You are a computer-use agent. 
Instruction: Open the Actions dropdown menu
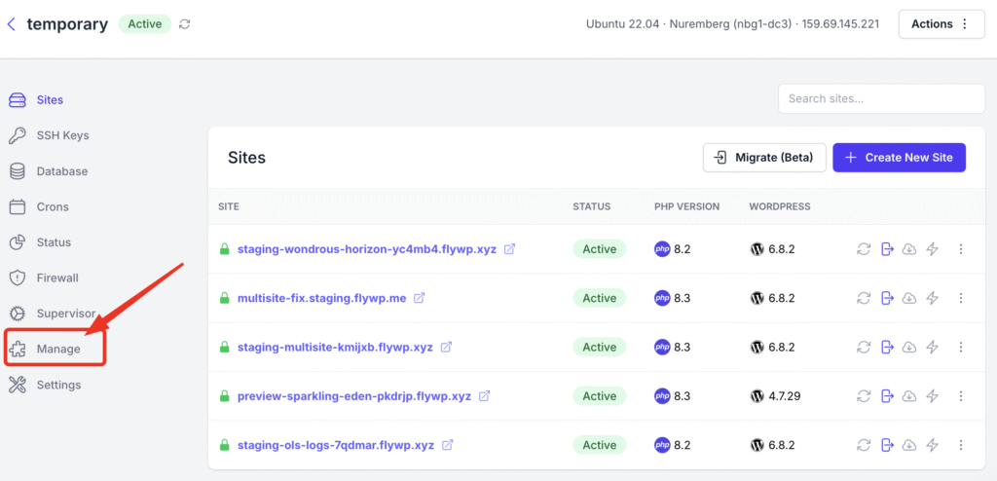(942, 24)
